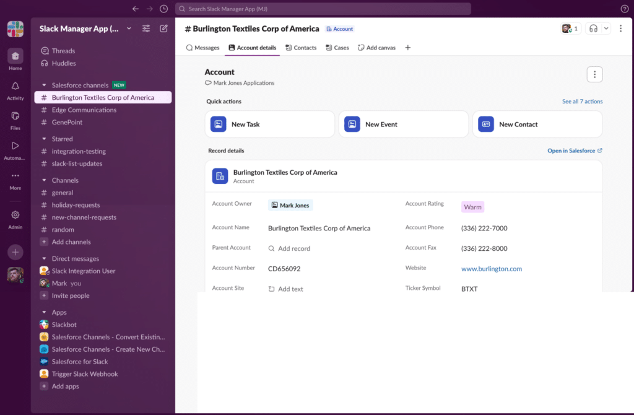Add a new tab with plus
The image size is (634, 415).
click(x=407, y=48)
